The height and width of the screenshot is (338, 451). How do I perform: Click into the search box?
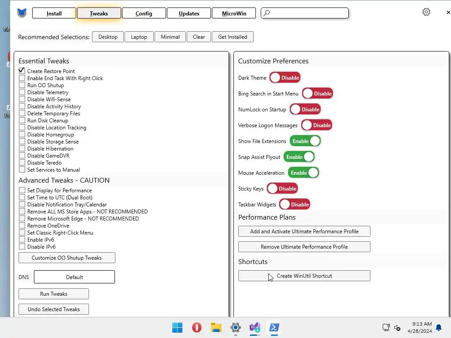tap(305, 13)
